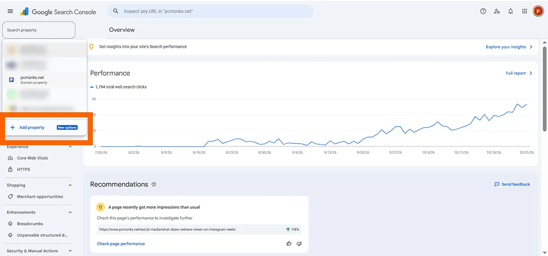Image resolution: width=548 pixels, height=256 pixels.
Task: Click the Shopping section header
Action: point(16,185)
